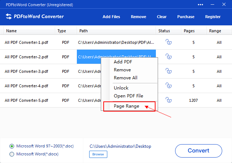Start conversion with the Convert button

click(199, 151)
